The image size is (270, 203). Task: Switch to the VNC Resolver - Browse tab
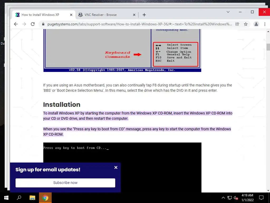pyautogui.click(x=107, y=15)
